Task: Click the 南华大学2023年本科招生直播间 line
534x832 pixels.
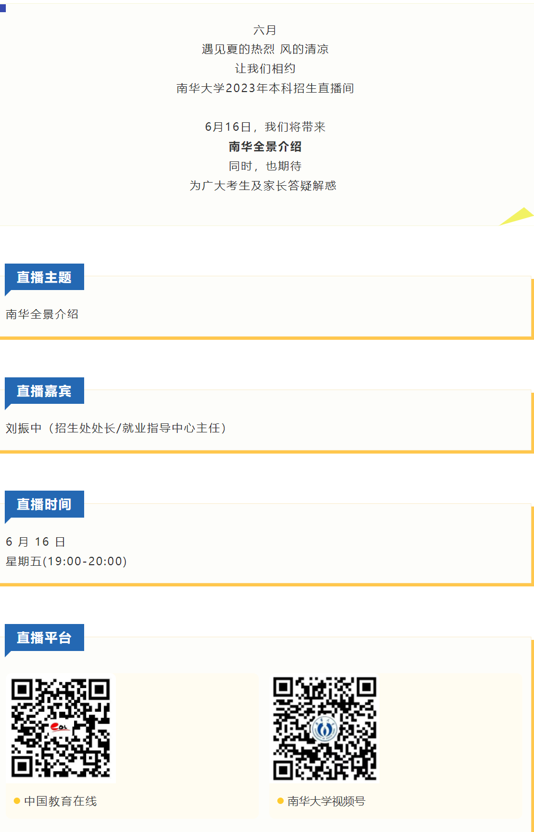Action: (265, 88)
